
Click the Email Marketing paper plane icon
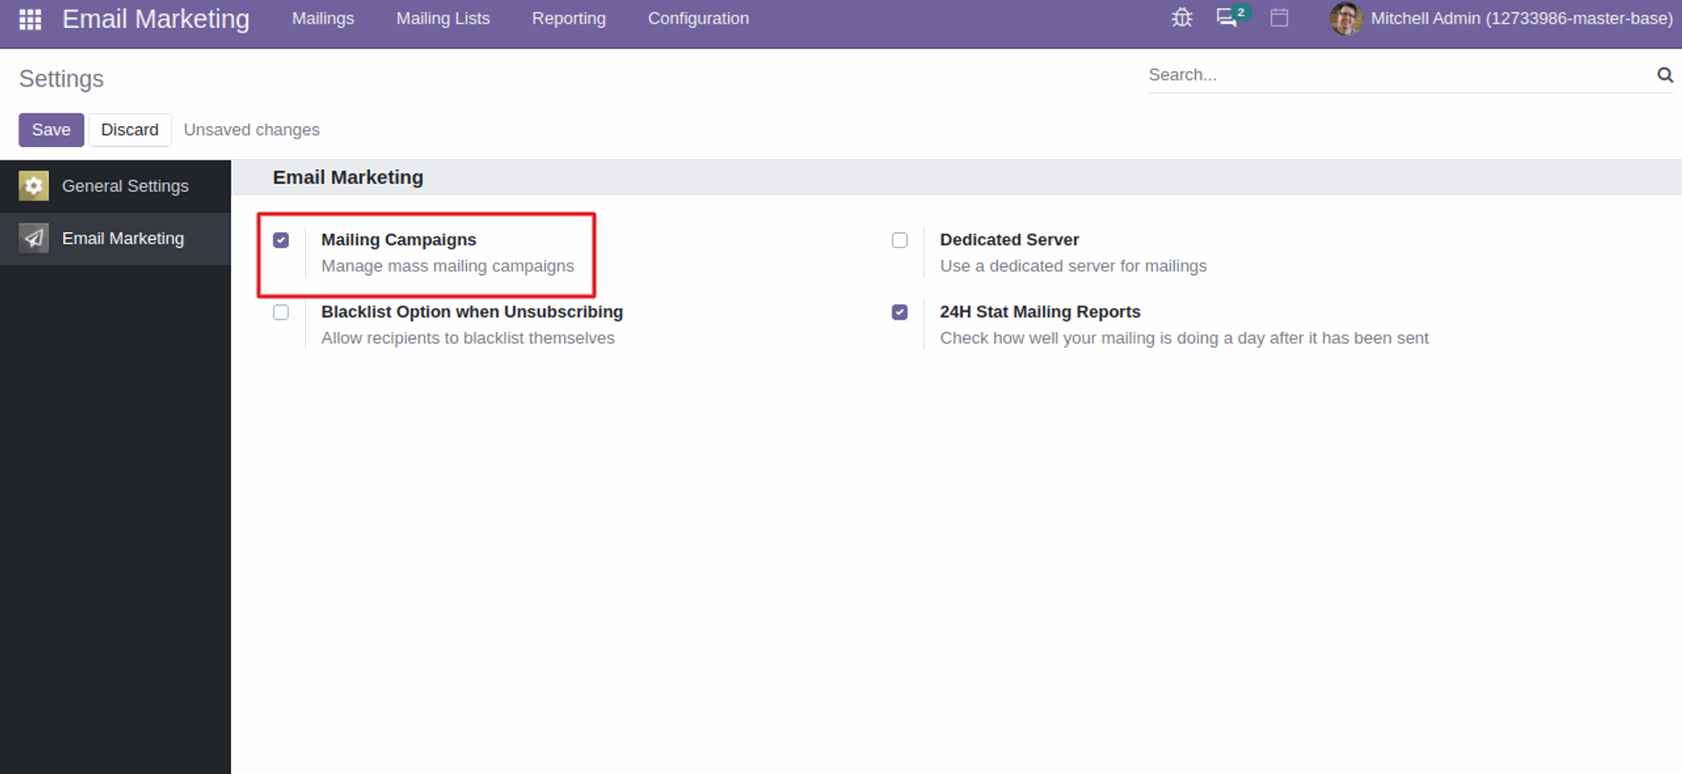point(33,238)
